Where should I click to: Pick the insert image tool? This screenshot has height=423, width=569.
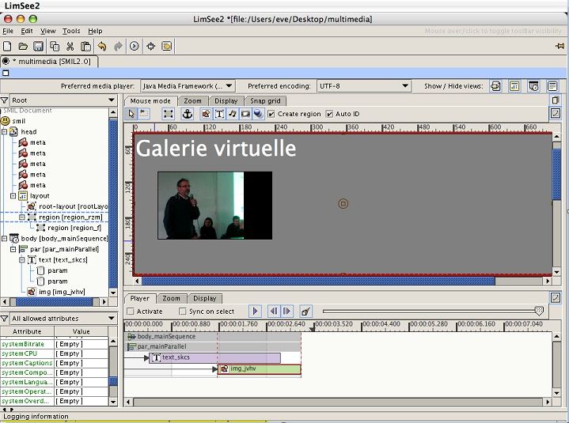pyautogui.click(x=206, y=114)
